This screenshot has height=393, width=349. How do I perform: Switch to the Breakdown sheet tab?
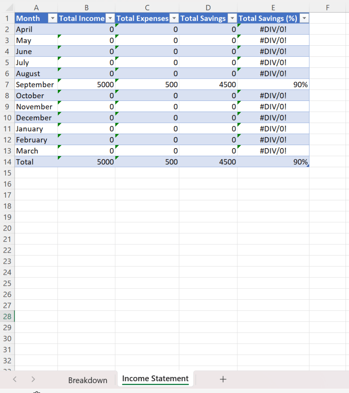(87, 380)
